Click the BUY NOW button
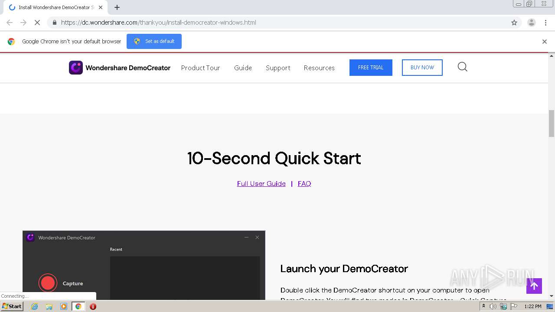This screenshot has width=555, height=312. point(422,68)
